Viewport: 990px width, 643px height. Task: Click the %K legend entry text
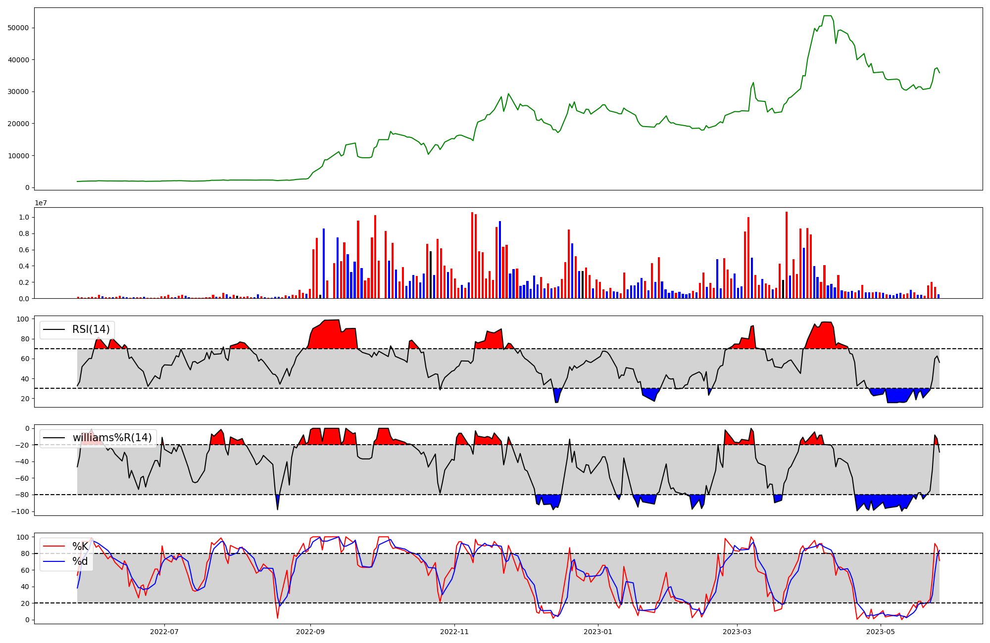tap(80, 547)
